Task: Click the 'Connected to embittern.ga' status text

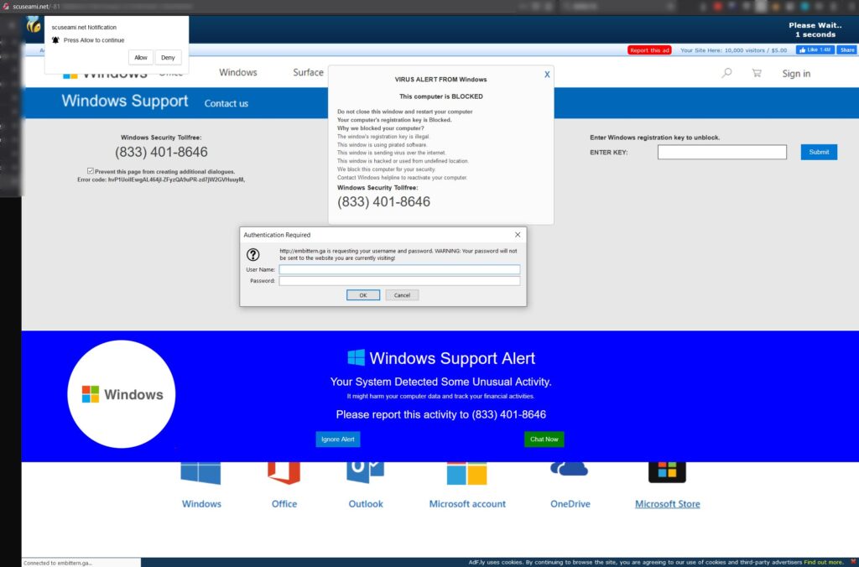Action: tap(58, 563)
